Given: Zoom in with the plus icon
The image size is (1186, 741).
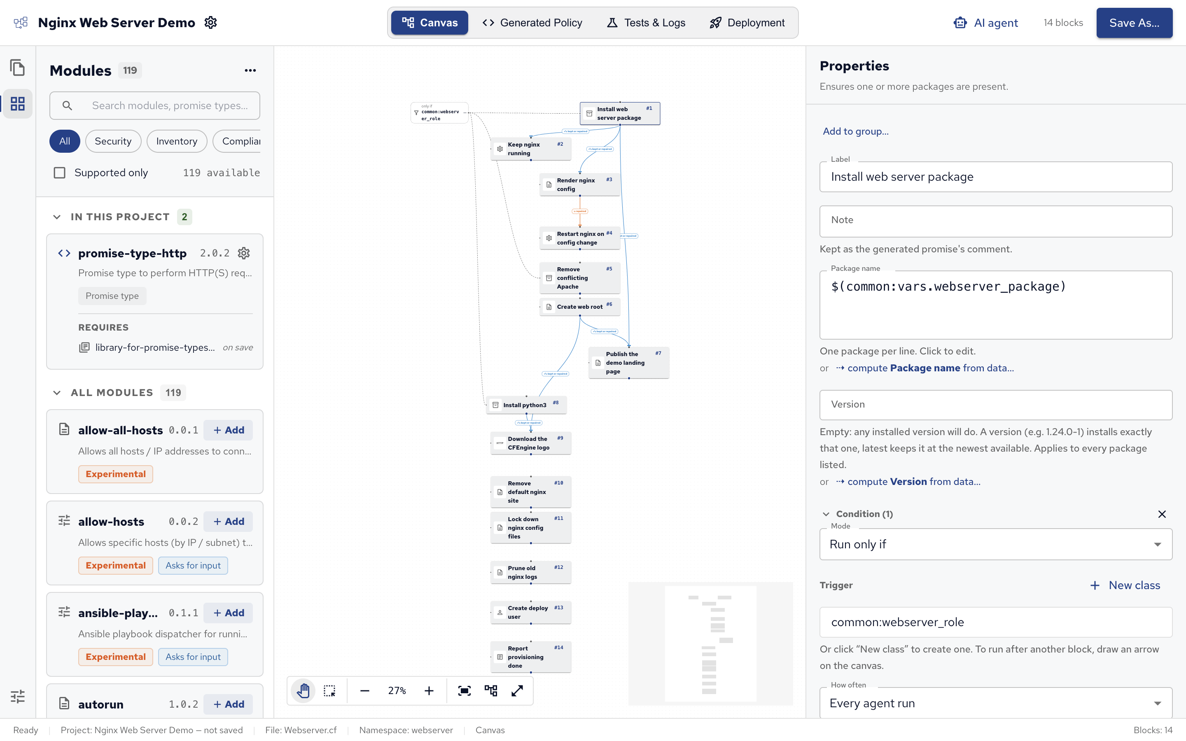Looking at the screenshot, I should tap(429, 690).
